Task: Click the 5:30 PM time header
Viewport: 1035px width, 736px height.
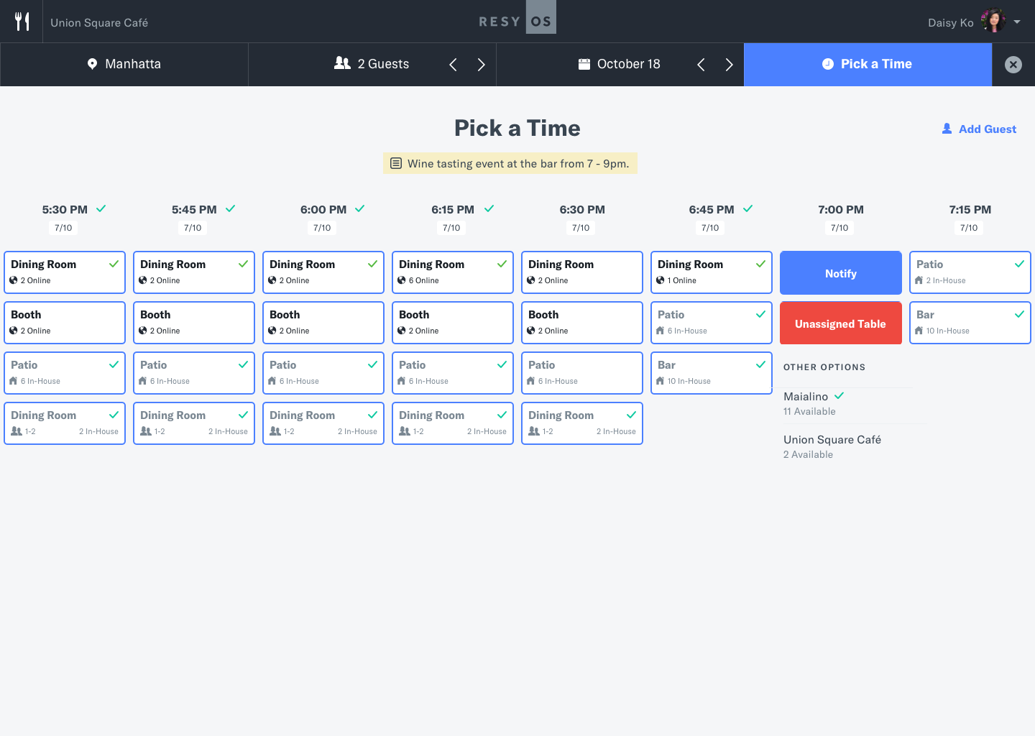Action: (x=65, y=210)
